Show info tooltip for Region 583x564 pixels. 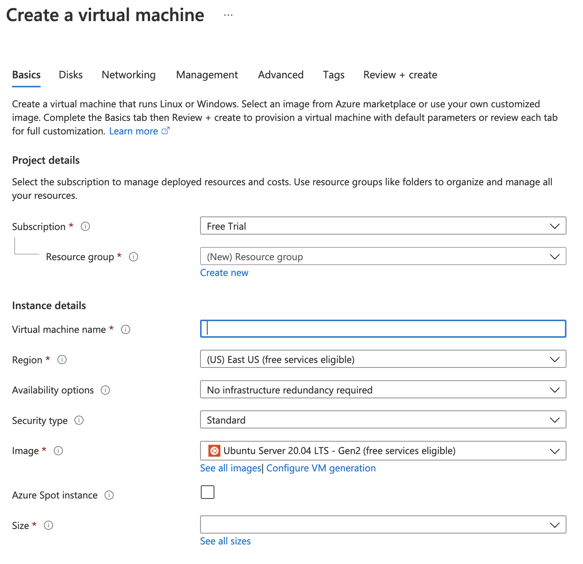coord(62,360)
